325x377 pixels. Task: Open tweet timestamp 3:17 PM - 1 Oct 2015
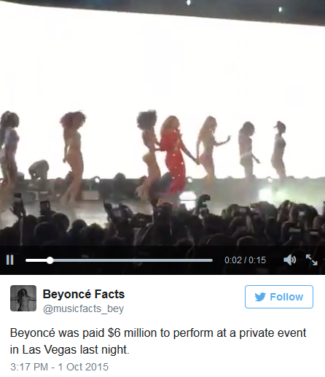pos(59,367)
